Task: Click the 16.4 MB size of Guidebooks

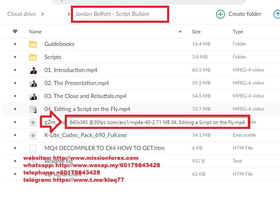Action: point(201,44)
